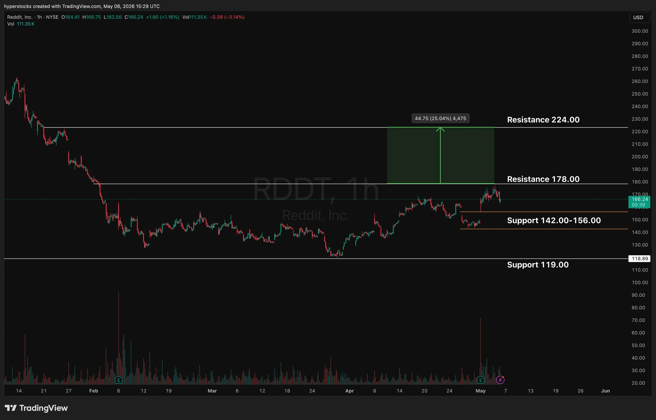656x420 pixels.
Task: Click the 300.00 price scale label
Action: (640, 31)
